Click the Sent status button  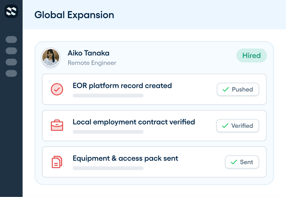click(242, 162)
